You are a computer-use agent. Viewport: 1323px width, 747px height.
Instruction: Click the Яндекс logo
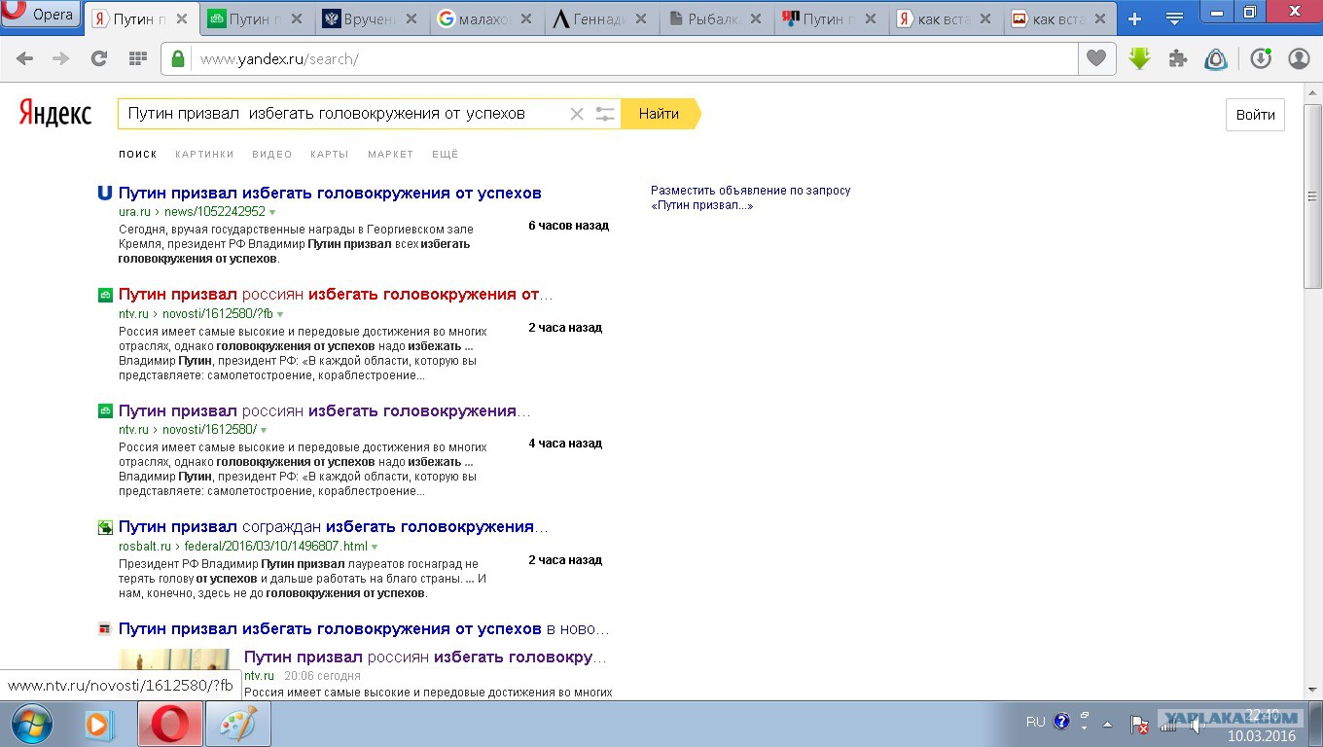[55, 114]
